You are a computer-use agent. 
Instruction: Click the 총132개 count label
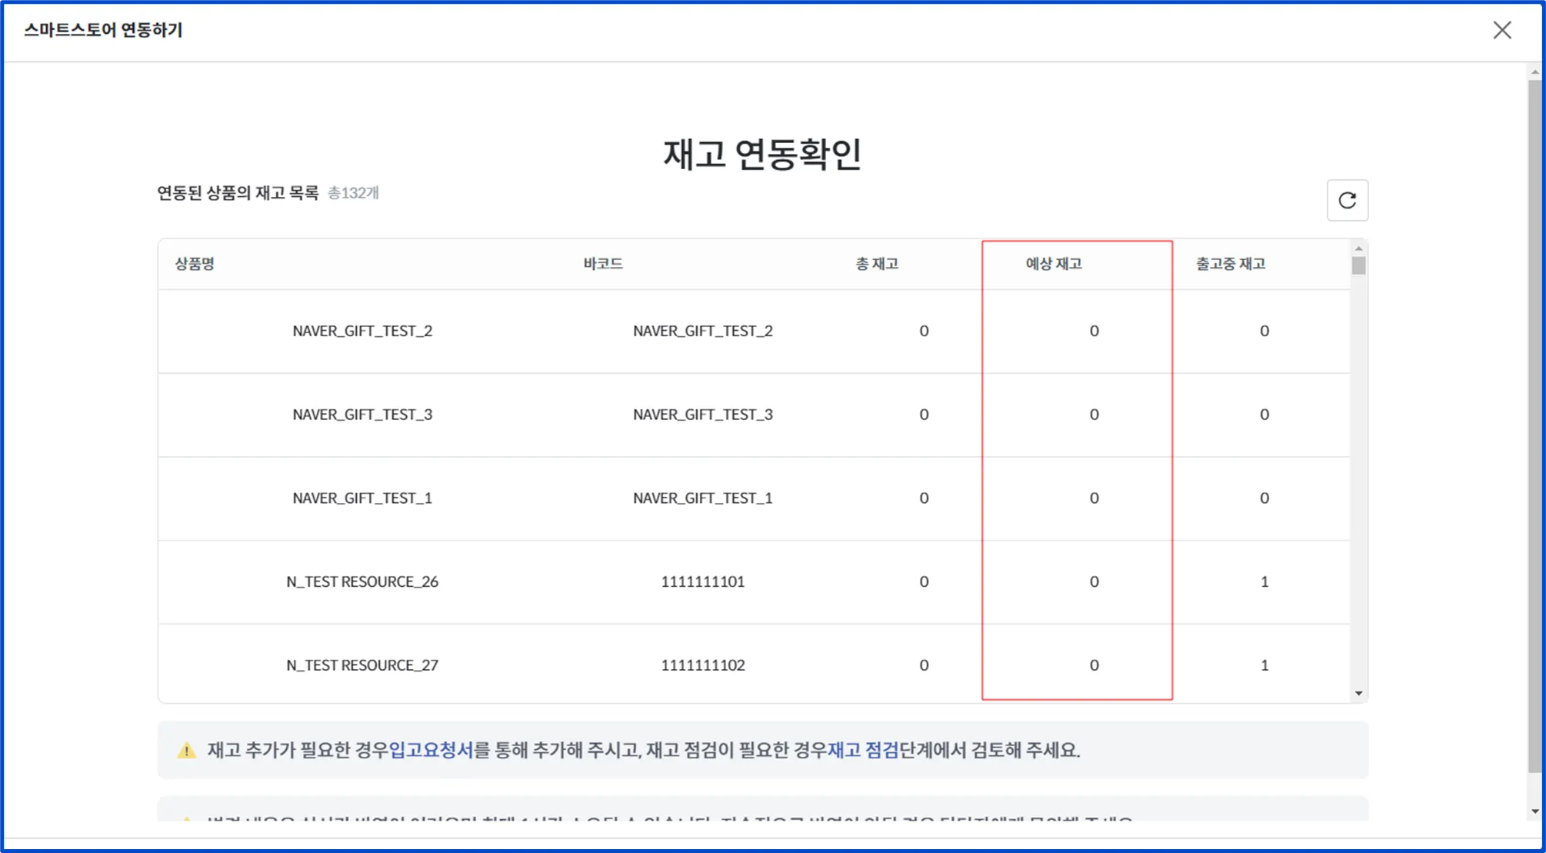(x=353, y=193)
